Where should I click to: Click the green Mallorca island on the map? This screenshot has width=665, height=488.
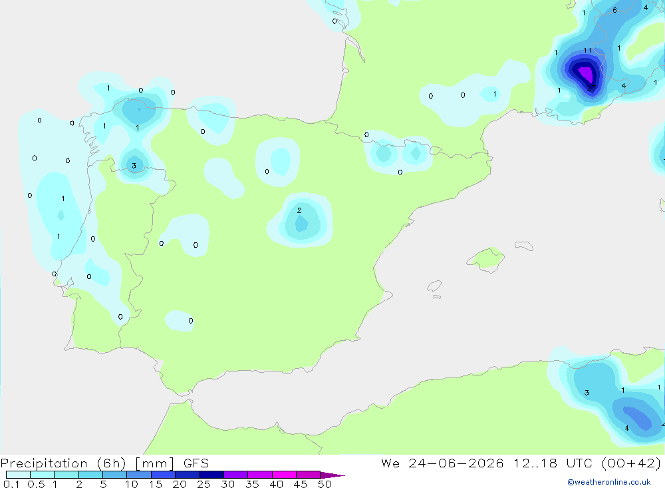pos(487,259)
